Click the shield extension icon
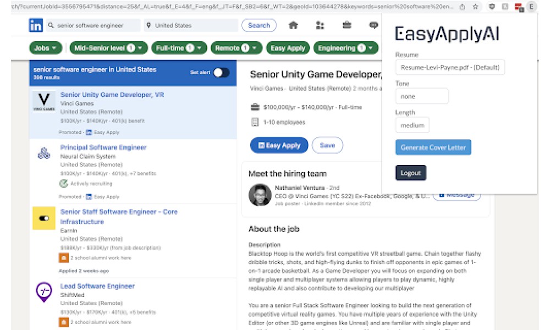 (492, 7)
